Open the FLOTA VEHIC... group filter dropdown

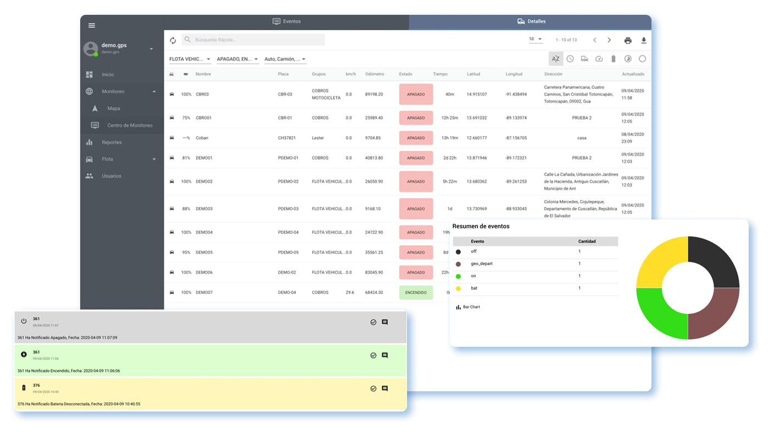click(190, 59)
